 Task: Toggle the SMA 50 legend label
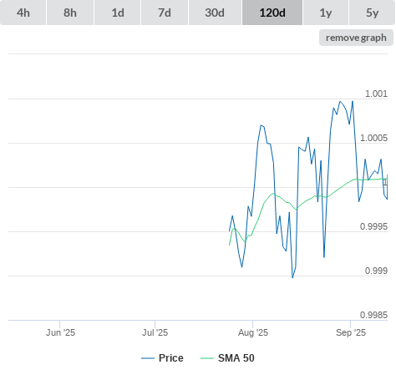click(236, 358)
